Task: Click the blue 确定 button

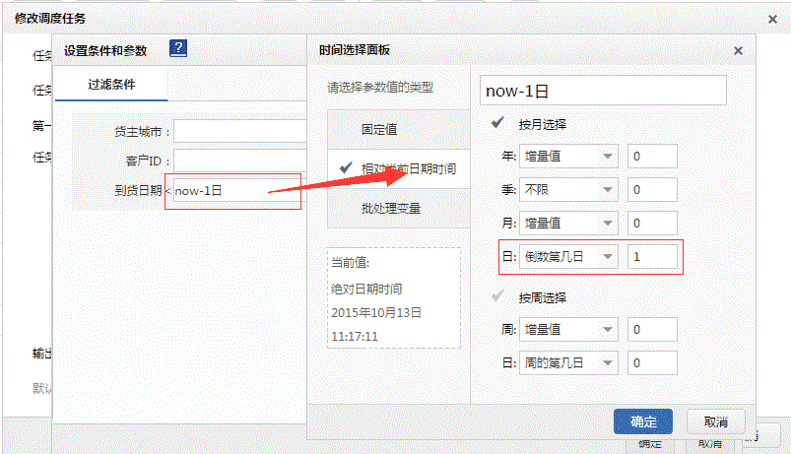Action: [642, 422]
